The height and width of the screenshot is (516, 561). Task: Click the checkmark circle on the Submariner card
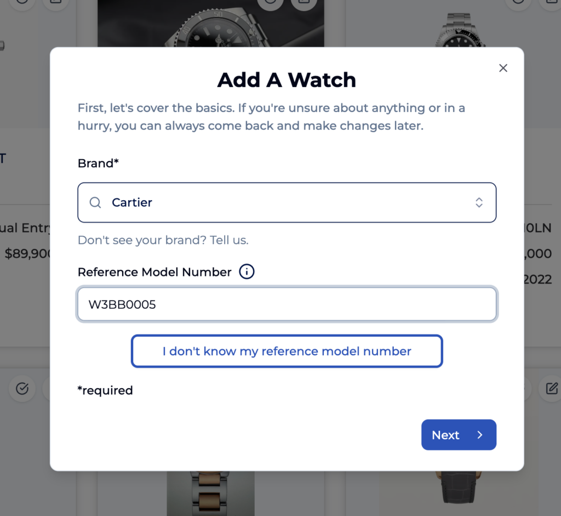pyautogui.click(x=270, y=3)
